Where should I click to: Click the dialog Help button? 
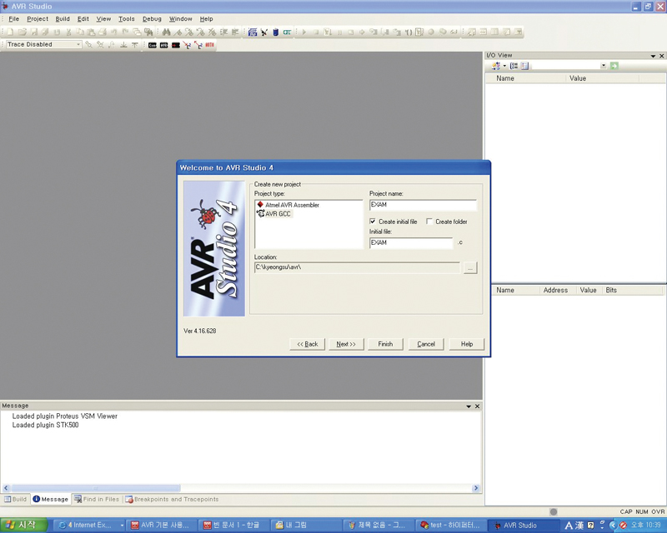(x=467, y=344)
